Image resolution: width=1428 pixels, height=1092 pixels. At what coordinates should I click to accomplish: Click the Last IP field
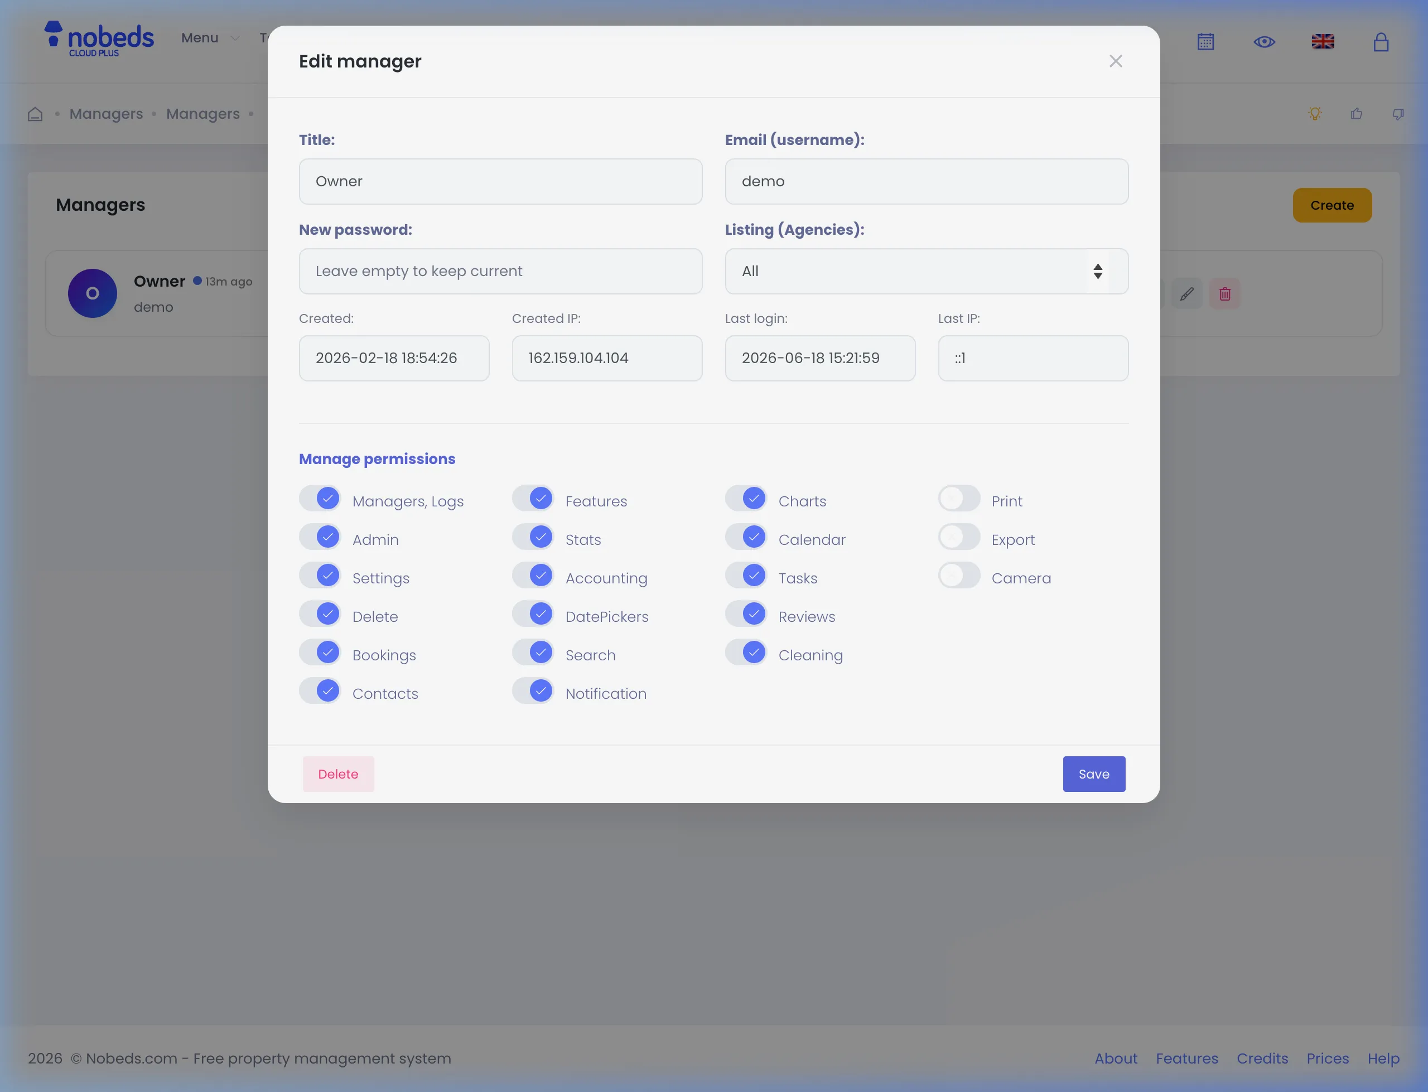1034,358
